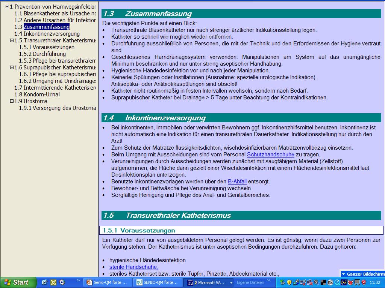This screenshot has height=288, width=385.
Task: Open the speaker volume tray icon
Action: click(317, 282)
